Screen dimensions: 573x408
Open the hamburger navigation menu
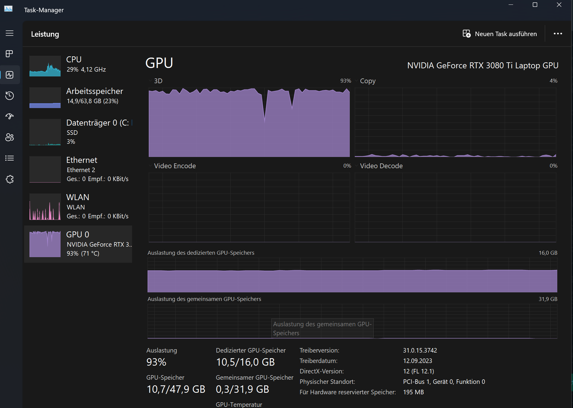10,33
